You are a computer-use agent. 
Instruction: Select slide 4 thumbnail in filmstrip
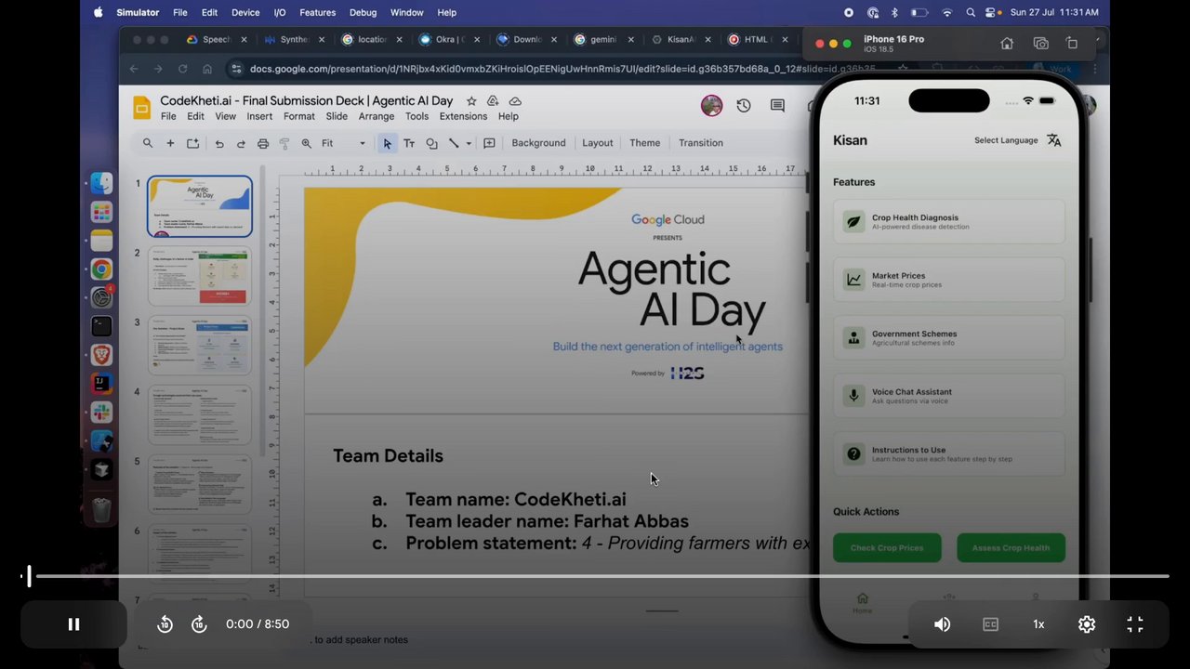pos(199,414)
